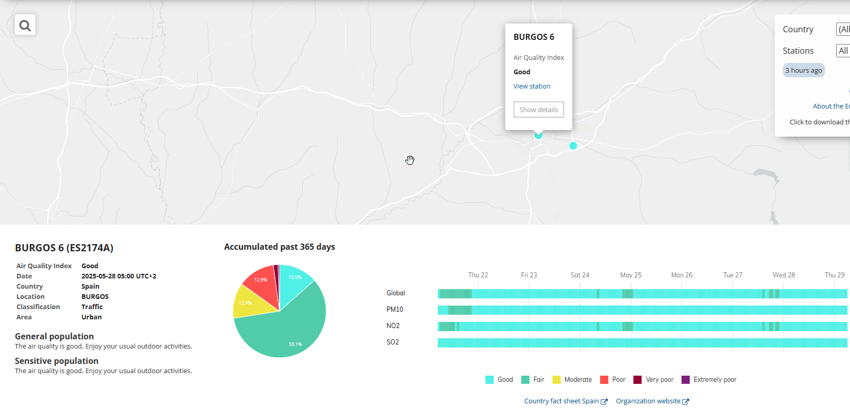Click the map search magnifier icon

coord(25,25)
